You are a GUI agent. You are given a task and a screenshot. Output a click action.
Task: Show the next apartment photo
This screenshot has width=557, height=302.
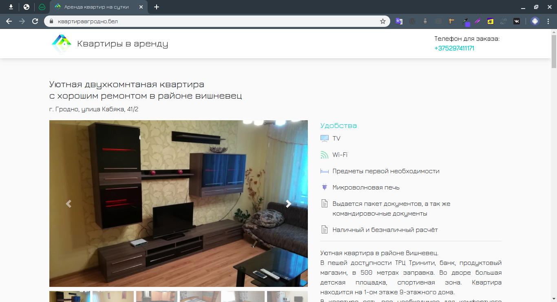(288, 204)
